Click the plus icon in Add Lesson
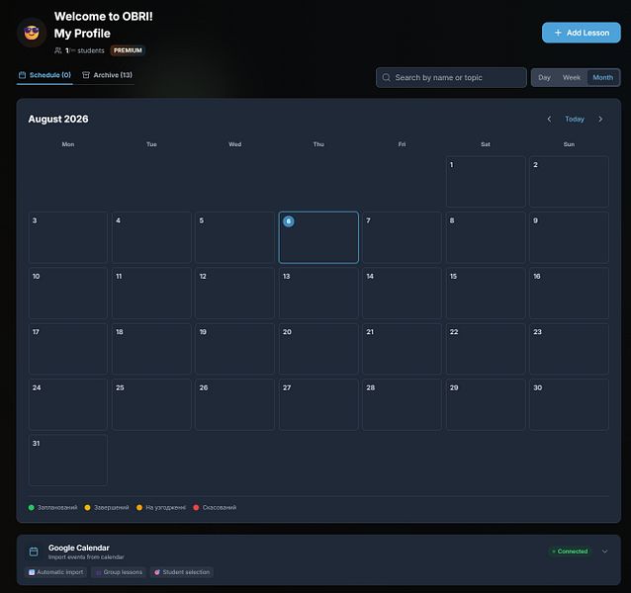The width and height of the screenshot is (631, 593). pos(558,33)
